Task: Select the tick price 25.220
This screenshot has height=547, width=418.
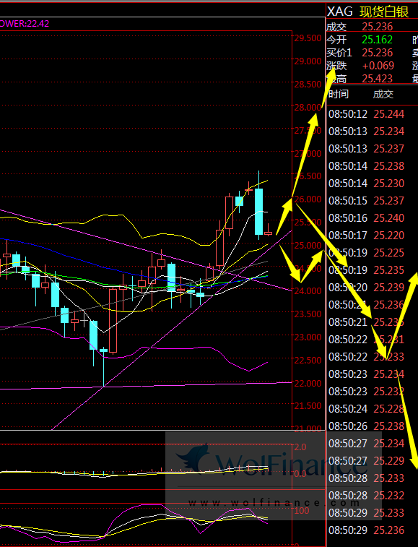Action: click(x=389, y=236)
